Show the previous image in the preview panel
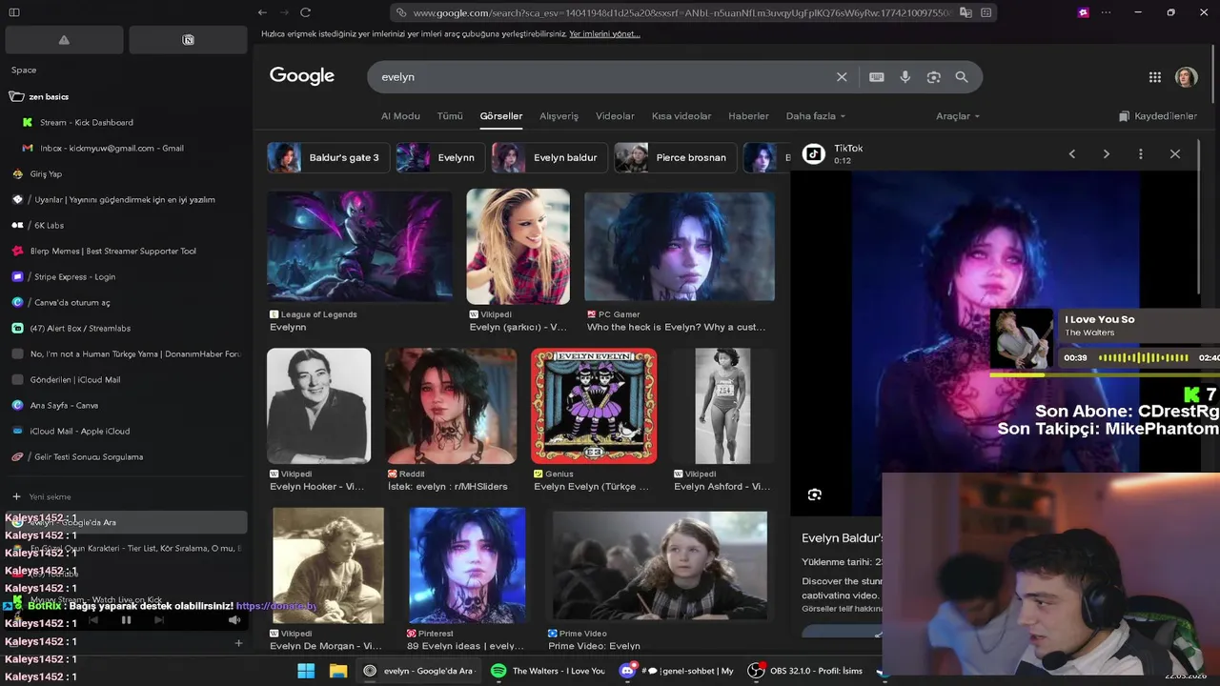The width and height of the screenshot is (1220, 686). 1072,153
